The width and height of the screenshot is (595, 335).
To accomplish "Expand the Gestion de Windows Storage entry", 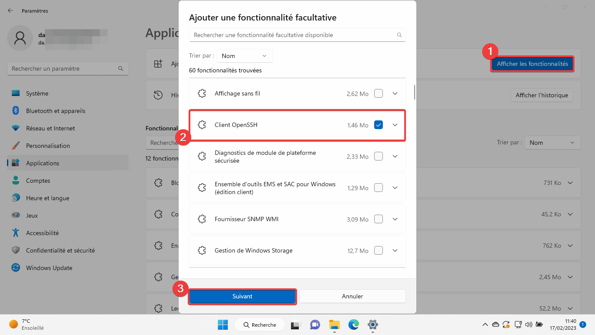I will [x=395, y=250].
